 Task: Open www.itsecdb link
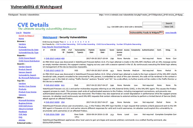pos(171,33)
